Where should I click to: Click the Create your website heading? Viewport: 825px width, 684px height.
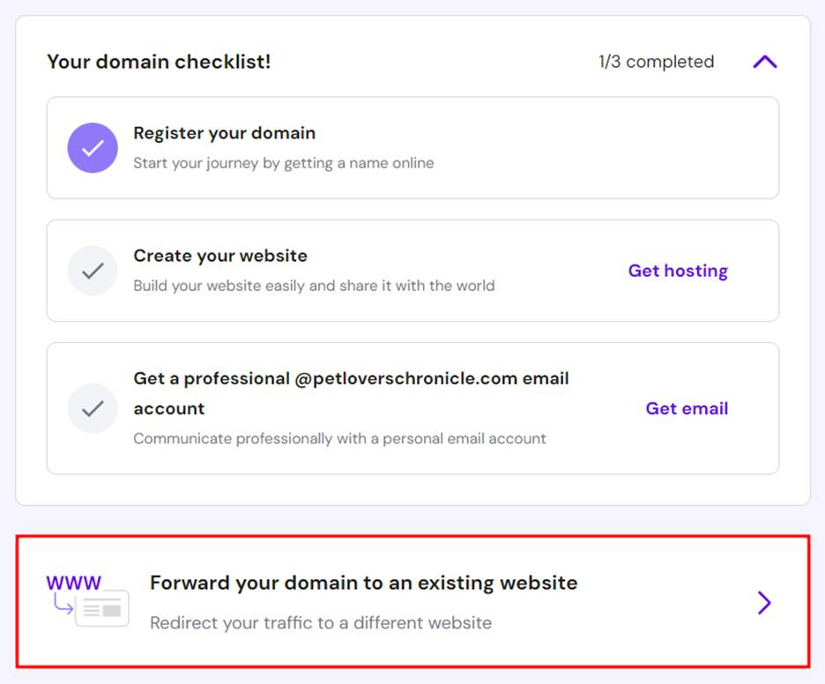tap(220, 256)
